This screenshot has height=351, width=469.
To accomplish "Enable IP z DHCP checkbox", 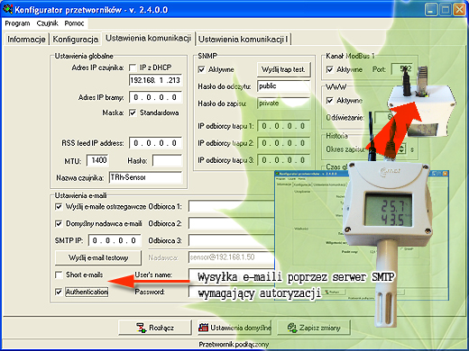I will (x=133, y=67).
